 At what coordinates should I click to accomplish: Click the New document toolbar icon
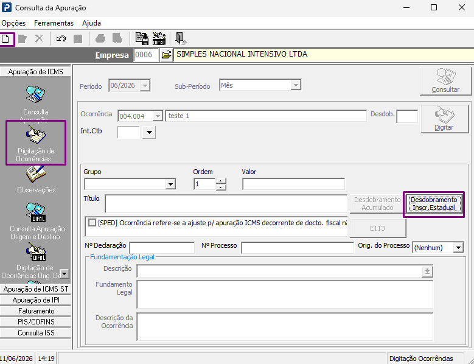[x=5, y=39]
